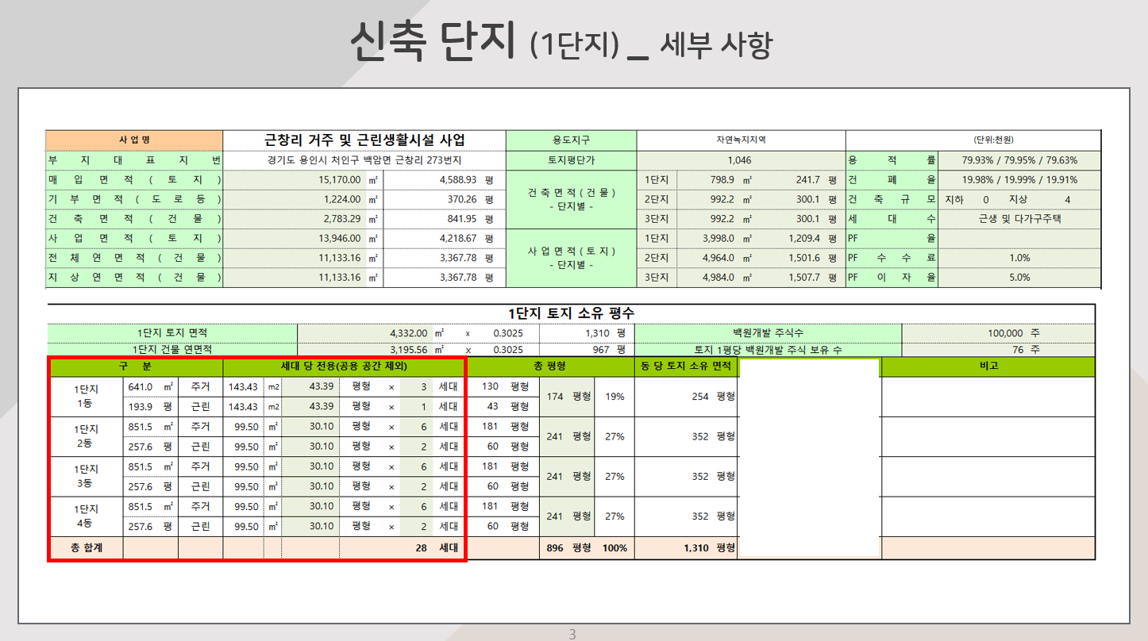The image size is (1148, 641).
Task: Click the '1단지 토지 면적' label
Action: click(172, 333)
